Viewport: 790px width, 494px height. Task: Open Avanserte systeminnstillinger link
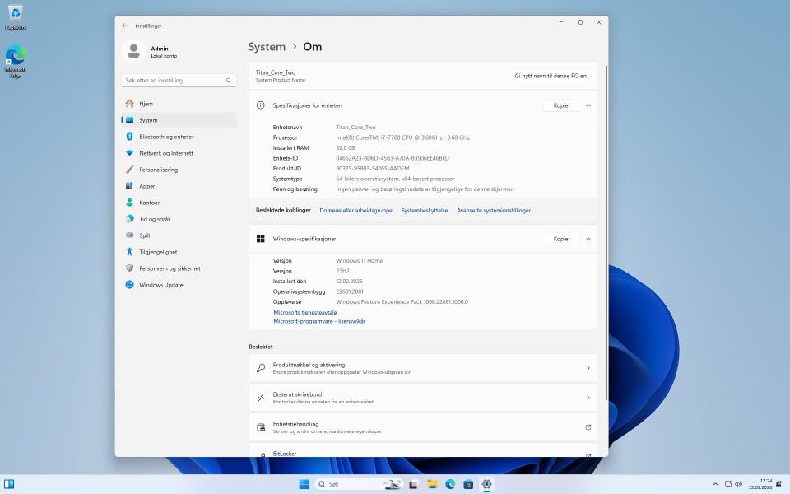(494, 210)
